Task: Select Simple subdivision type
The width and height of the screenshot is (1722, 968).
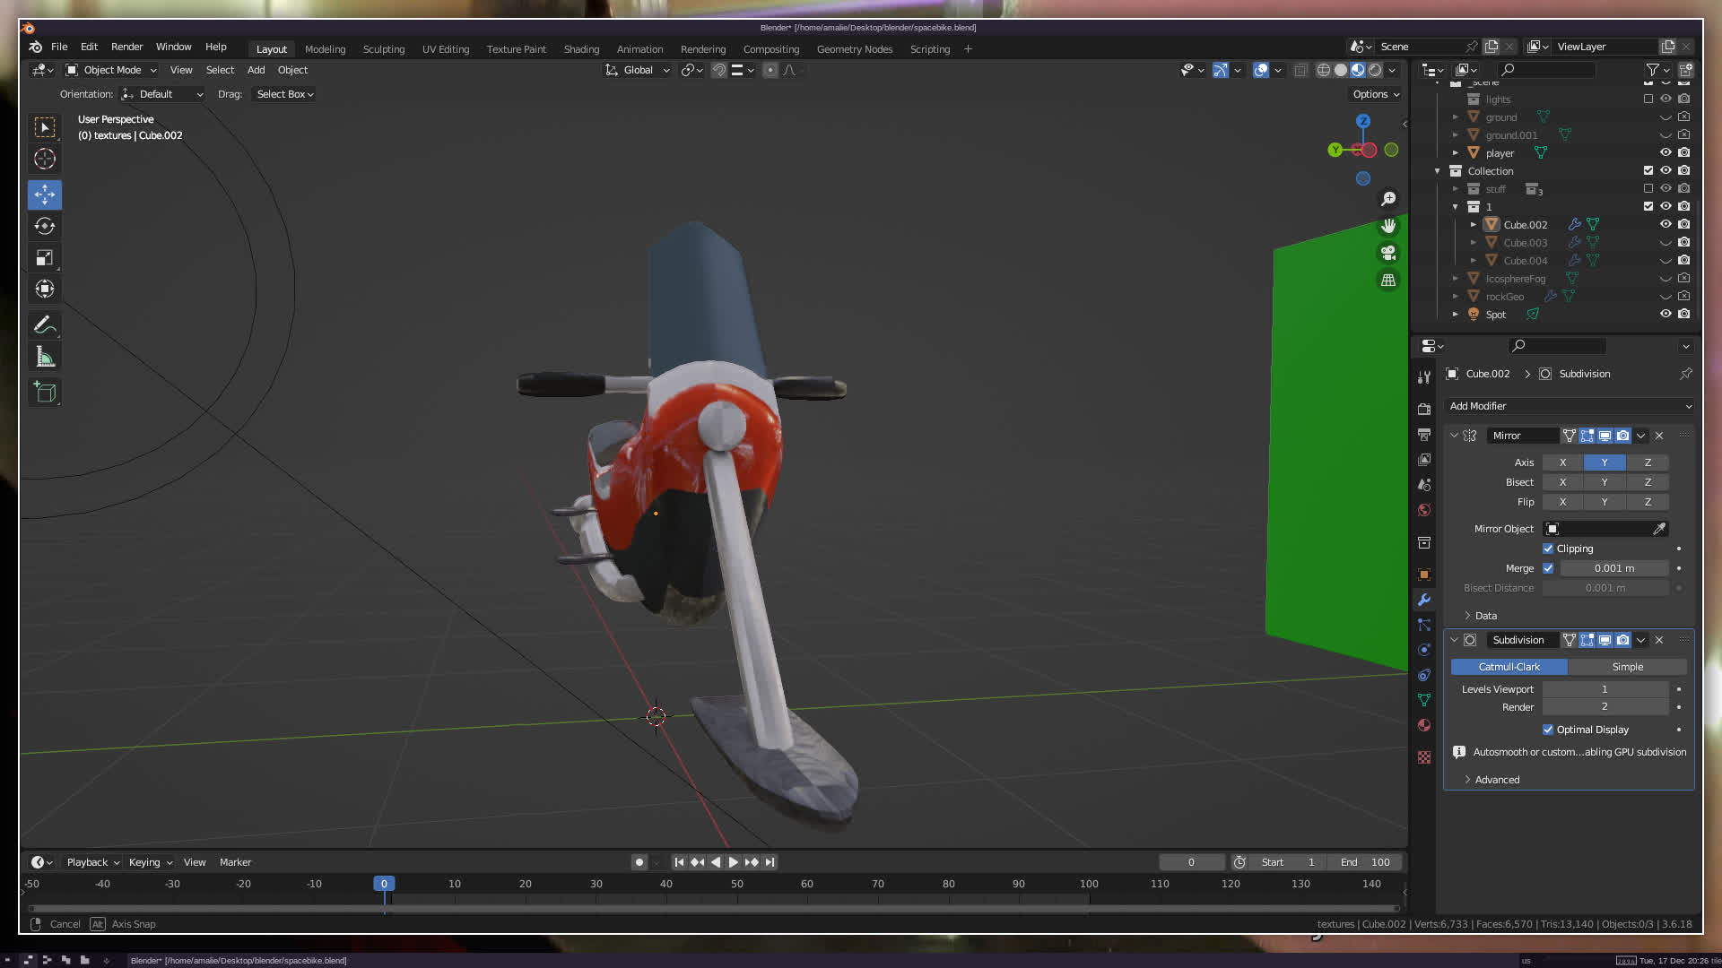Action: [x=1627, y=667]
